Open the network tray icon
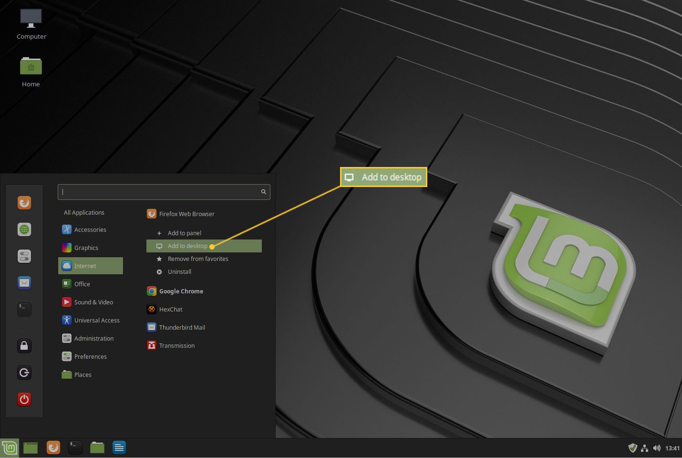Viewport: 682px width, 458px height. coord(645,448)
